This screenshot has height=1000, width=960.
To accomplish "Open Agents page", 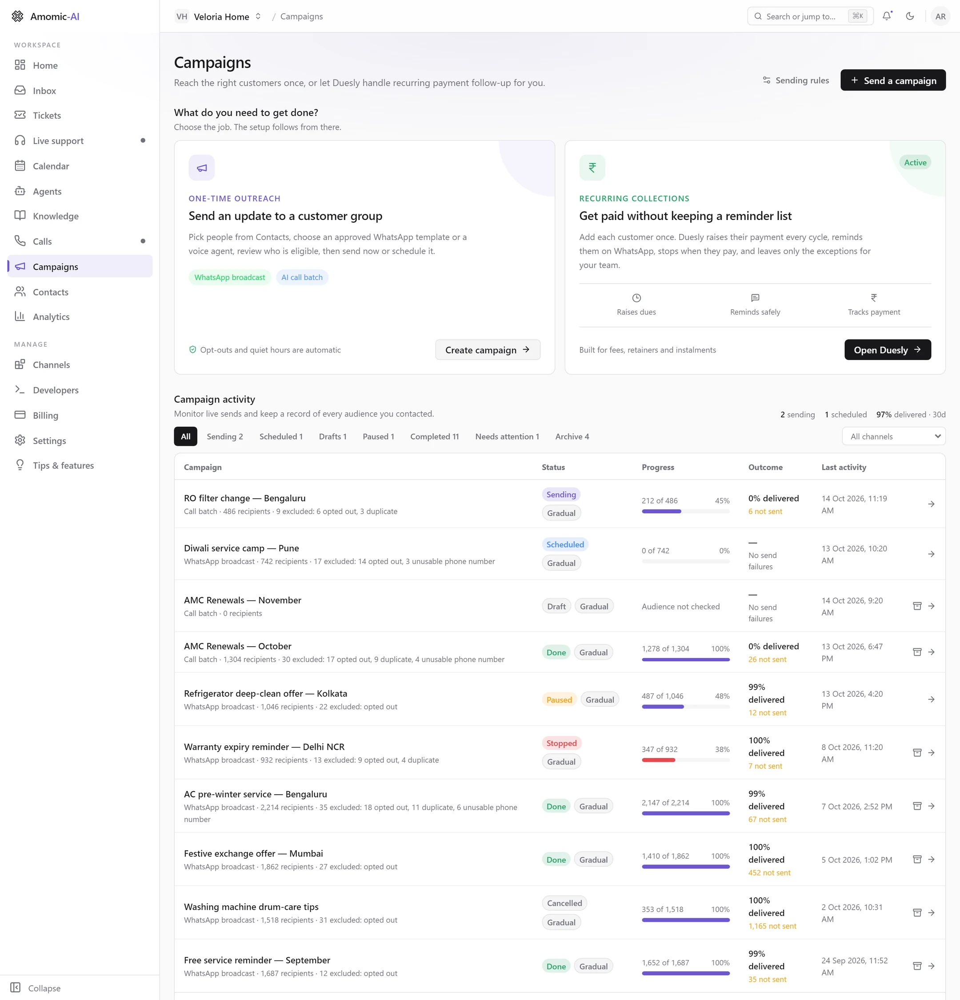I will (80, 191).
